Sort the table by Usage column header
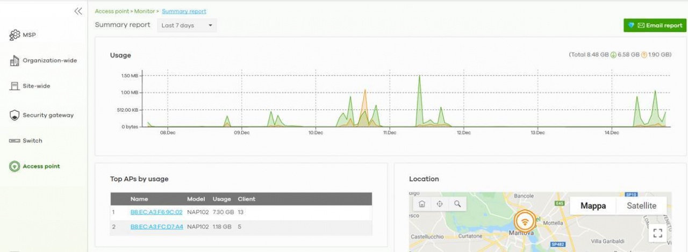Screen dimensions: 688x252 coord(221,199)
